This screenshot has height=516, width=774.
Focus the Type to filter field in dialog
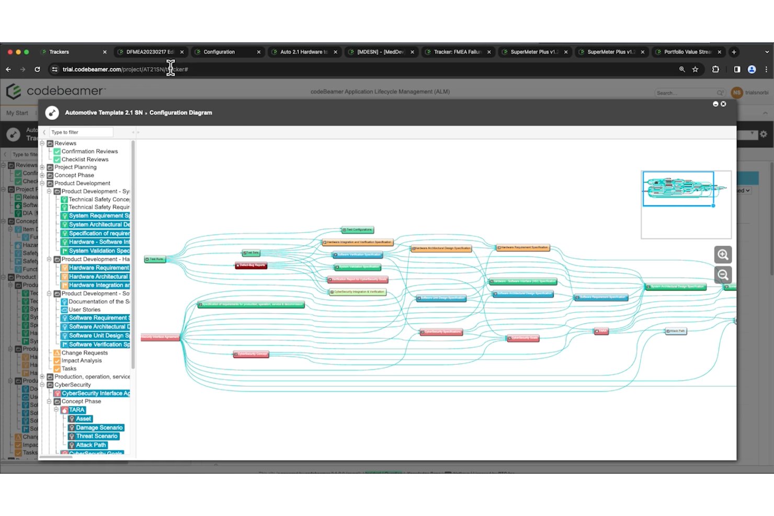tap(81, 132)
